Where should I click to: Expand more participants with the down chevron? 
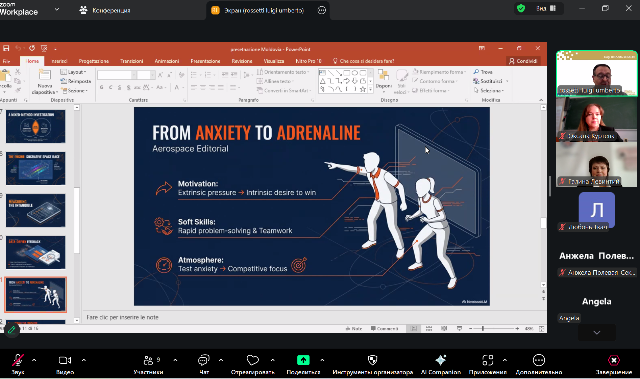tap(597, 332)
